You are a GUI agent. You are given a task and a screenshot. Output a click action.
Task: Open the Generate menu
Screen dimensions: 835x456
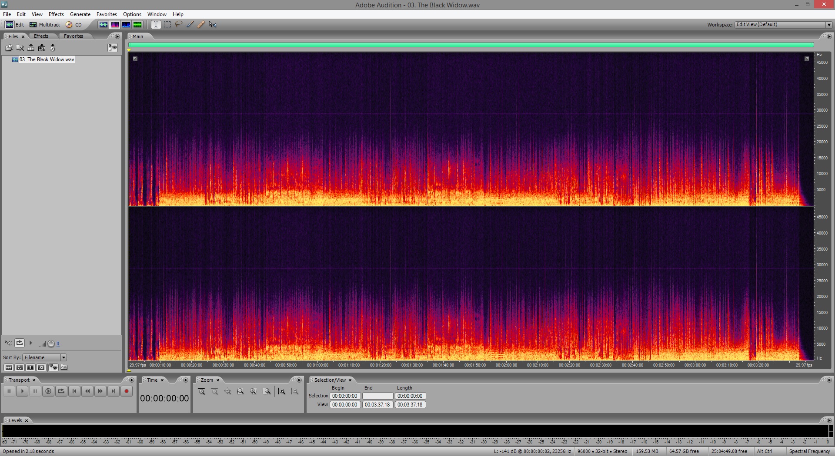[x=80, y=14]
